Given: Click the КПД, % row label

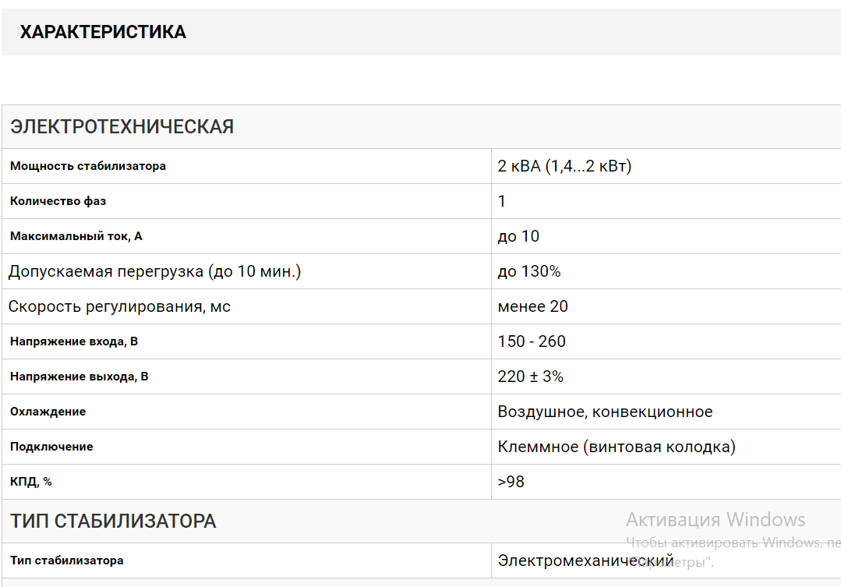Looking at the screenshot, I should tap(30, 482).
